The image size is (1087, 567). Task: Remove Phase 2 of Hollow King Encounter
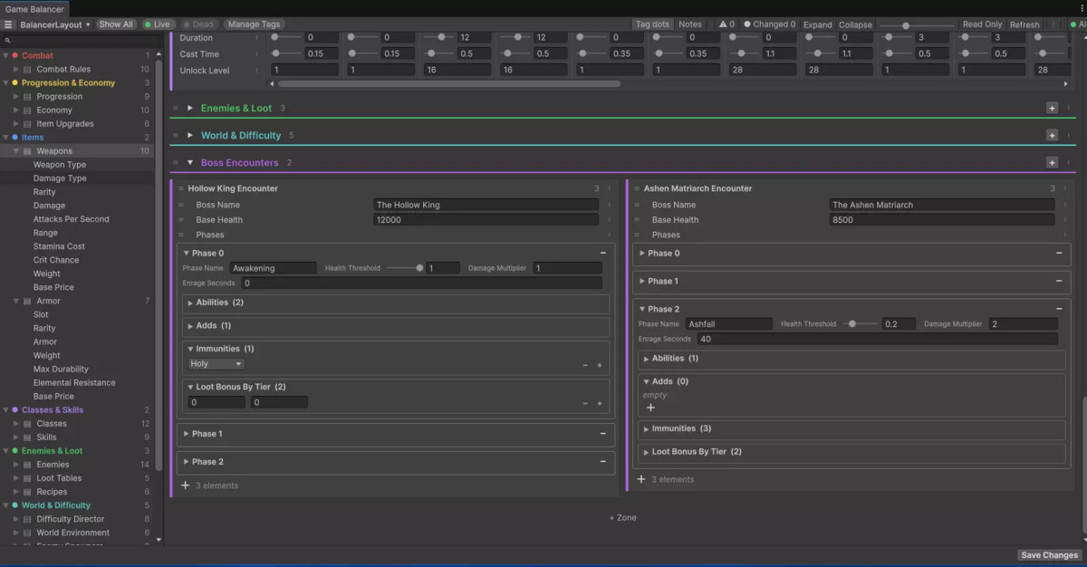tap(603, 462)
